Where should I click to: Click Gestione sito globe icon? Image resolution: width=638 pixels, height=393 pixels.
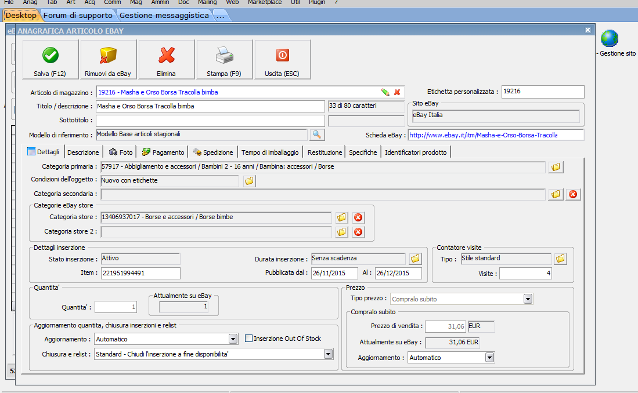610,39
